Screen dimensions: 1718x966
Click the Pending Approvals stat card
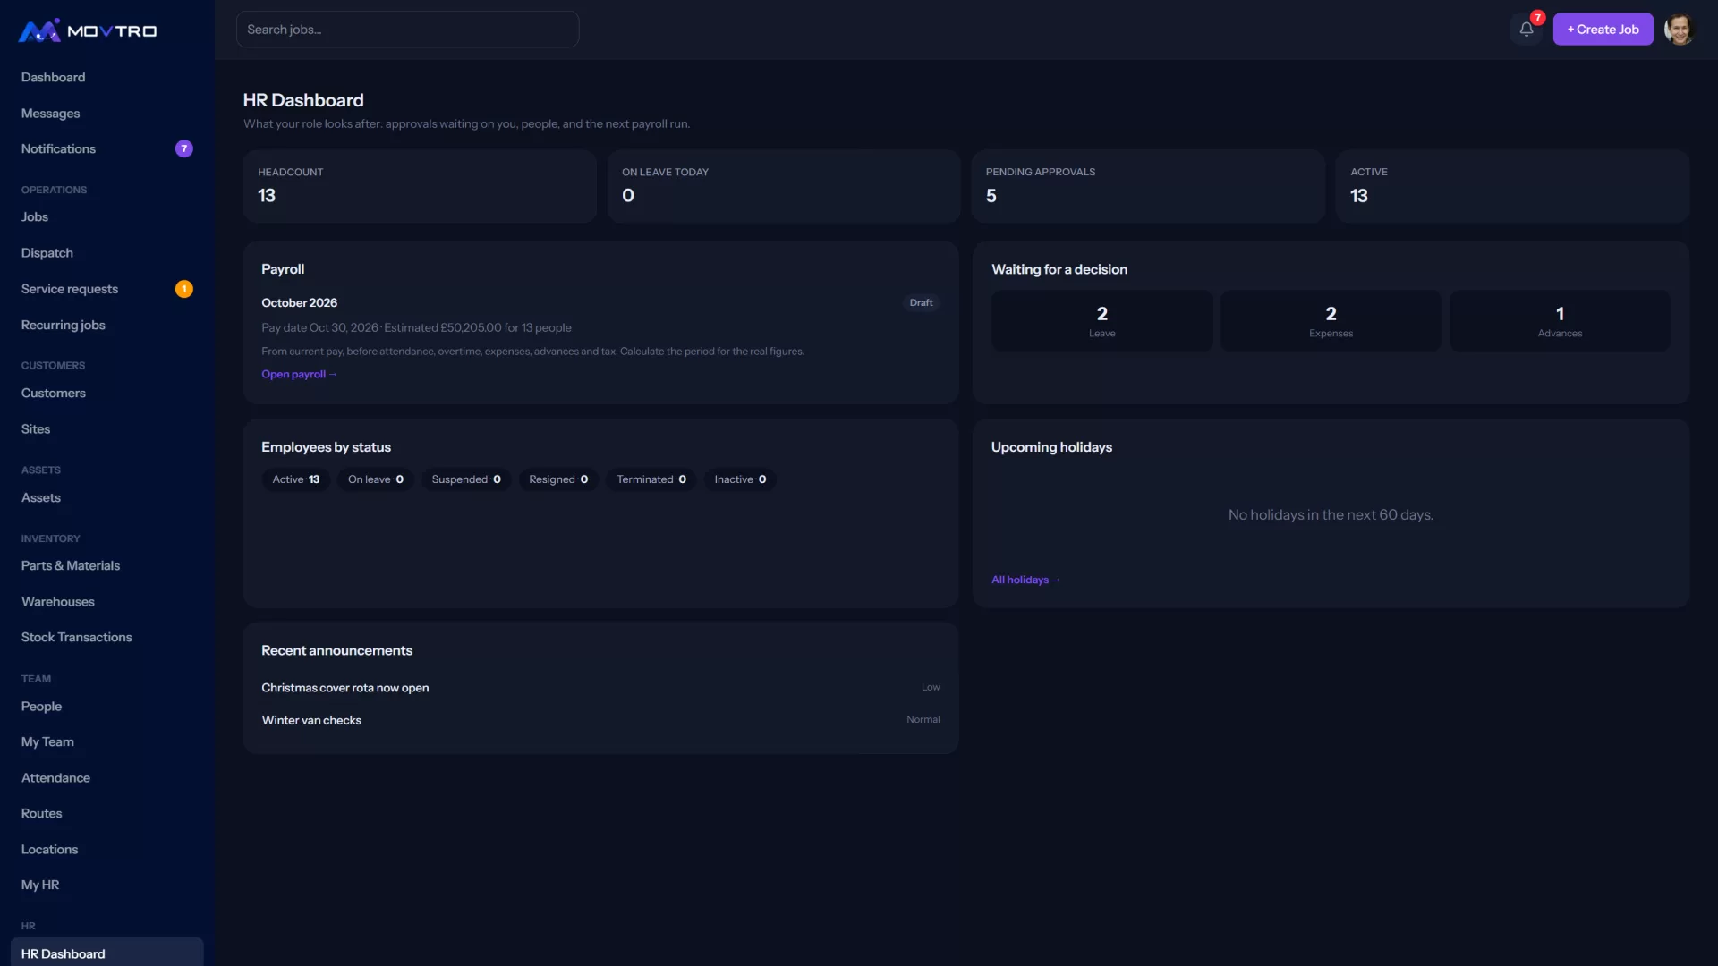pos(1148,186)
